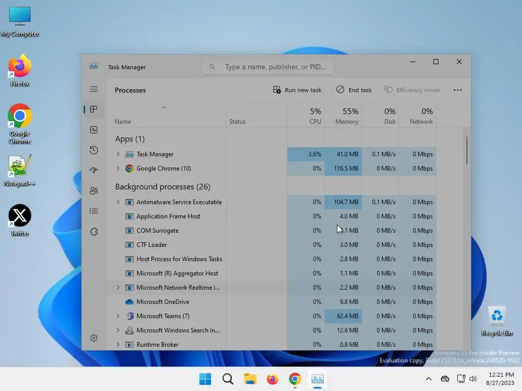Expand Microsoft Windows Search row
Screen dimensions: 522x391
(118, 330)
